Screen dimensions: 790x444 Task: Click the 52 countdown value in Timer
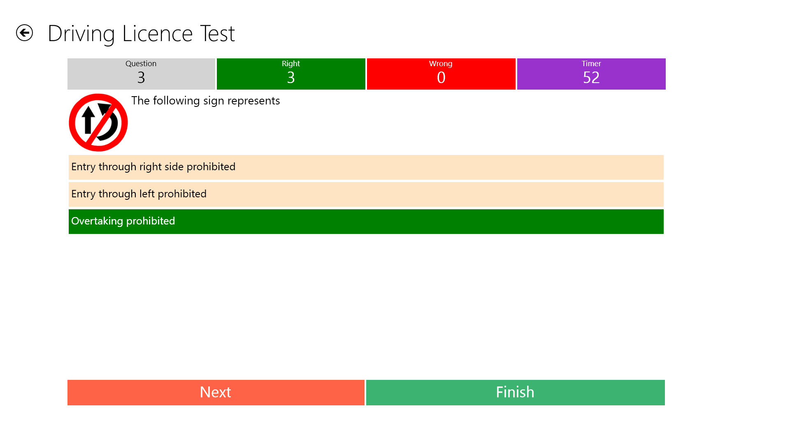(591, 77)
